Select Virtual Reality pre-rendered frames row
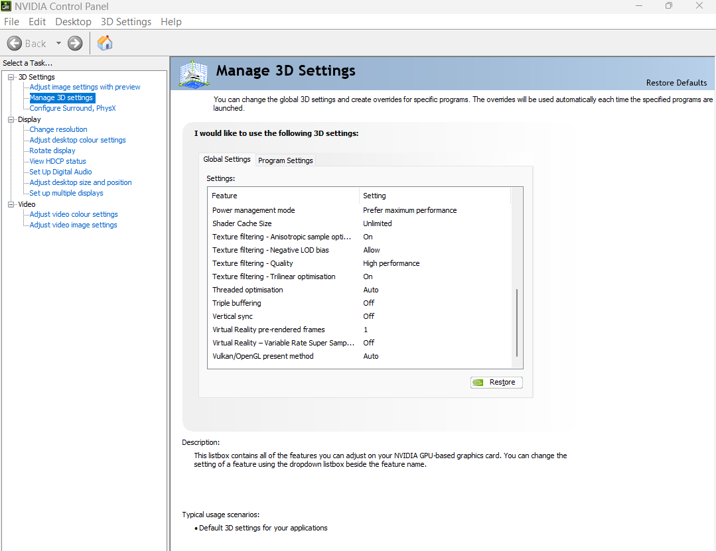 pyautogui.click(x=360, y=330)
